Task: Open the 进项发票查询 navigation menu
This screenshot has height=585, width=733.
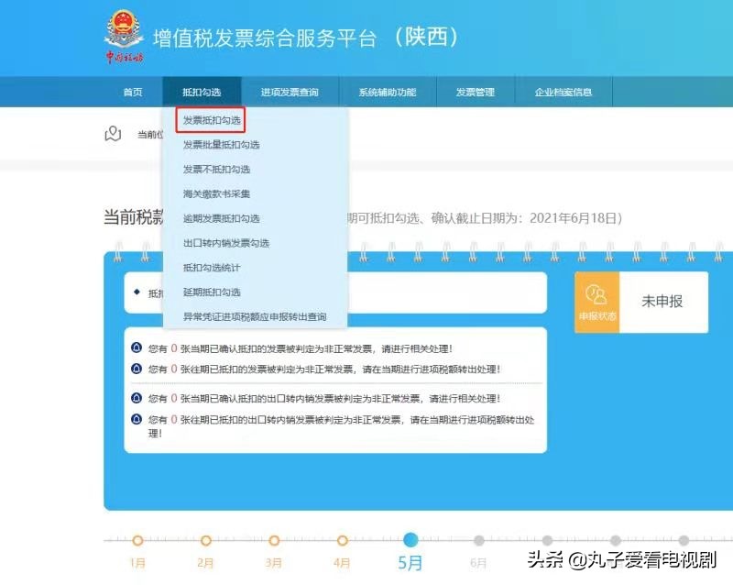Action: [290, 93]
